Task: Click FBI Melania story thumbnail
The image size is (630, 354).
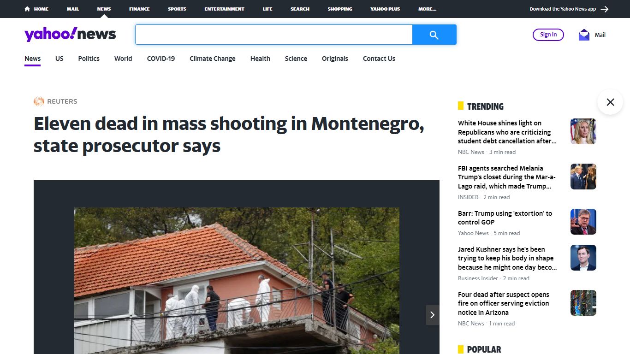Action: pos(583,177)
